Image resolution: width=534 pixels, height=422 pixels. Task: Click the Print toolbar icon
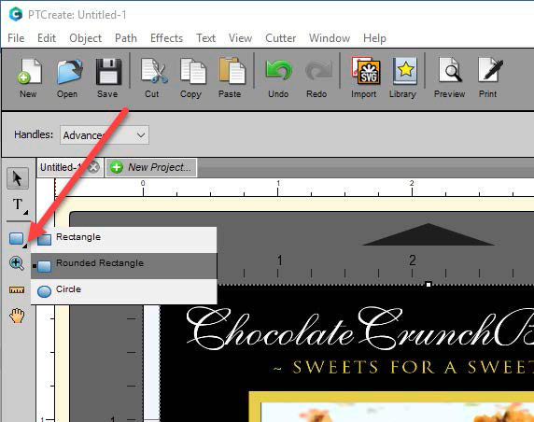tap(490, 70)
